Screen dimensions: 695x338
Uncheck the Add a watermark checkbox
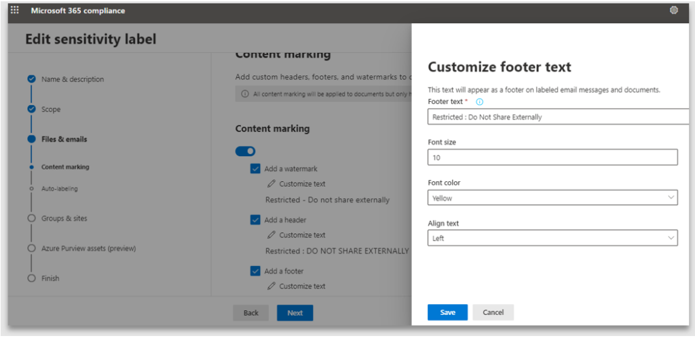(255, 169)
